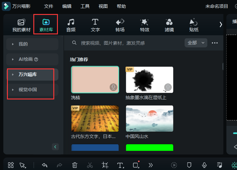
Task: Open the 音频 audio tab
Action: click(71, 25)
